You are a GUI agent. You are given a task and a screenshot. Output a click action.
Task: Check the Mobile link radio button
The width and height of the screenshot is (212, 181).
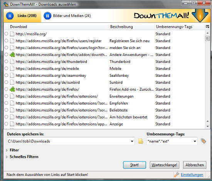[x=6, y=68]
